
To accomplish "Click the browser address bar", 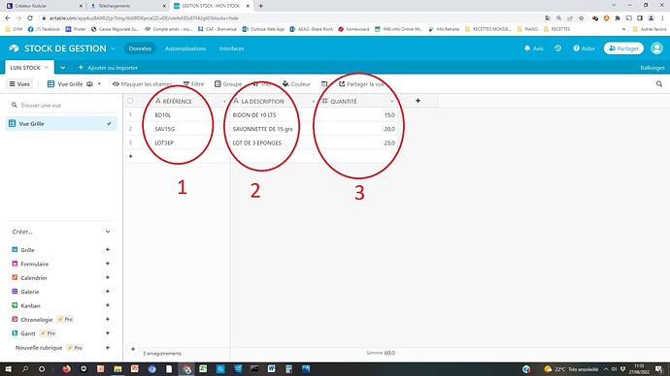I will tap(290, 17).
